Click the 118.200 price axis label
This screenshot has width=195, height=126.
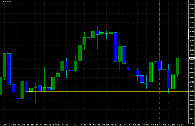[x=192, y=105]
